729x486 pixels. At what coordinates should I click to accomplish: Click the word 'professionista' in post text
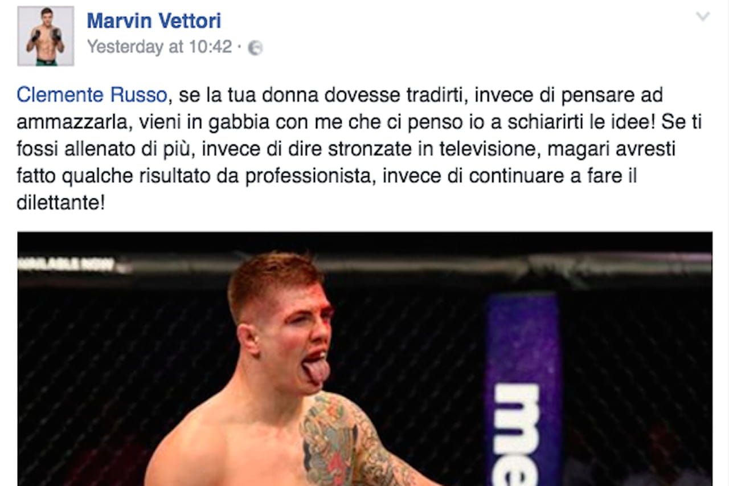point(310,177)
